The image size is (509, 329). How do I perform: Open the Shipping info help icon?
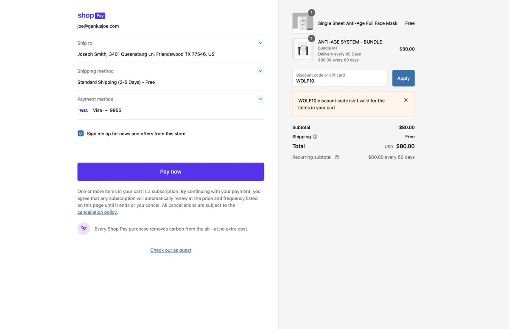(315, 137)
